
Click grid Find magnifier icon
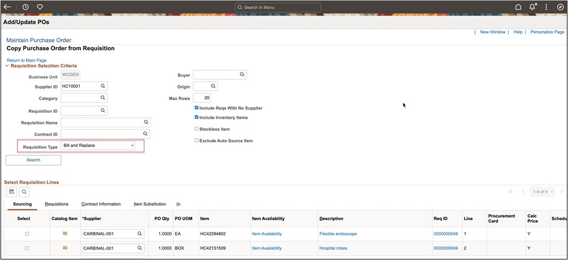click(x=24, y=192)
